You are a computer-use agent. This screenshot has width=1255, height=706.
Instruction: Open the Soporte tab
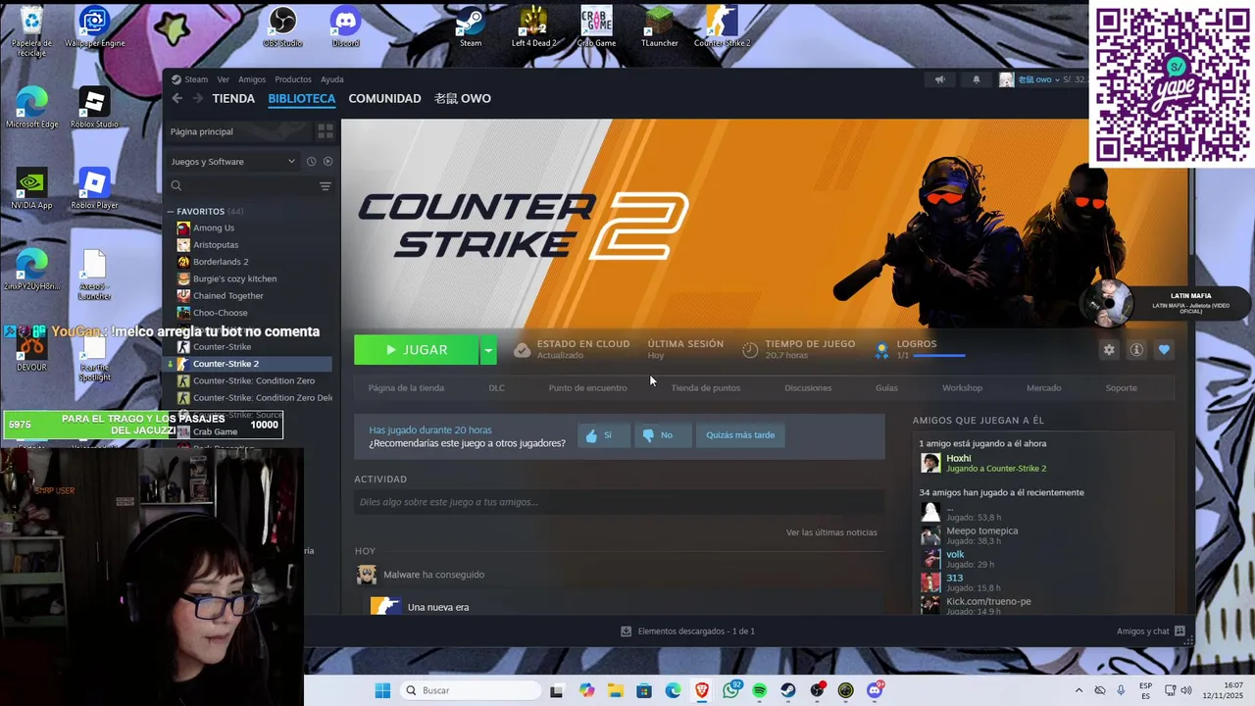tap(1121, 388)
